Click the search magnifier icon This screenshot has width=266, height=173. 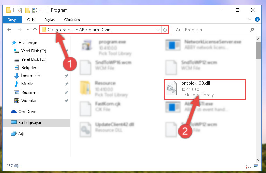coord(252,30)
